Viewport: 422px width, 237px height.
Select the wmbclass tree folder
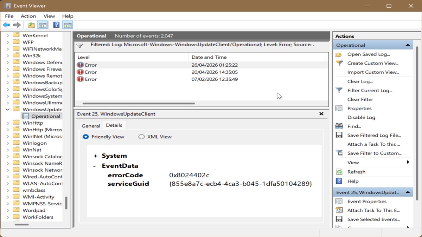pyautogui.click(x=34, y=190)
